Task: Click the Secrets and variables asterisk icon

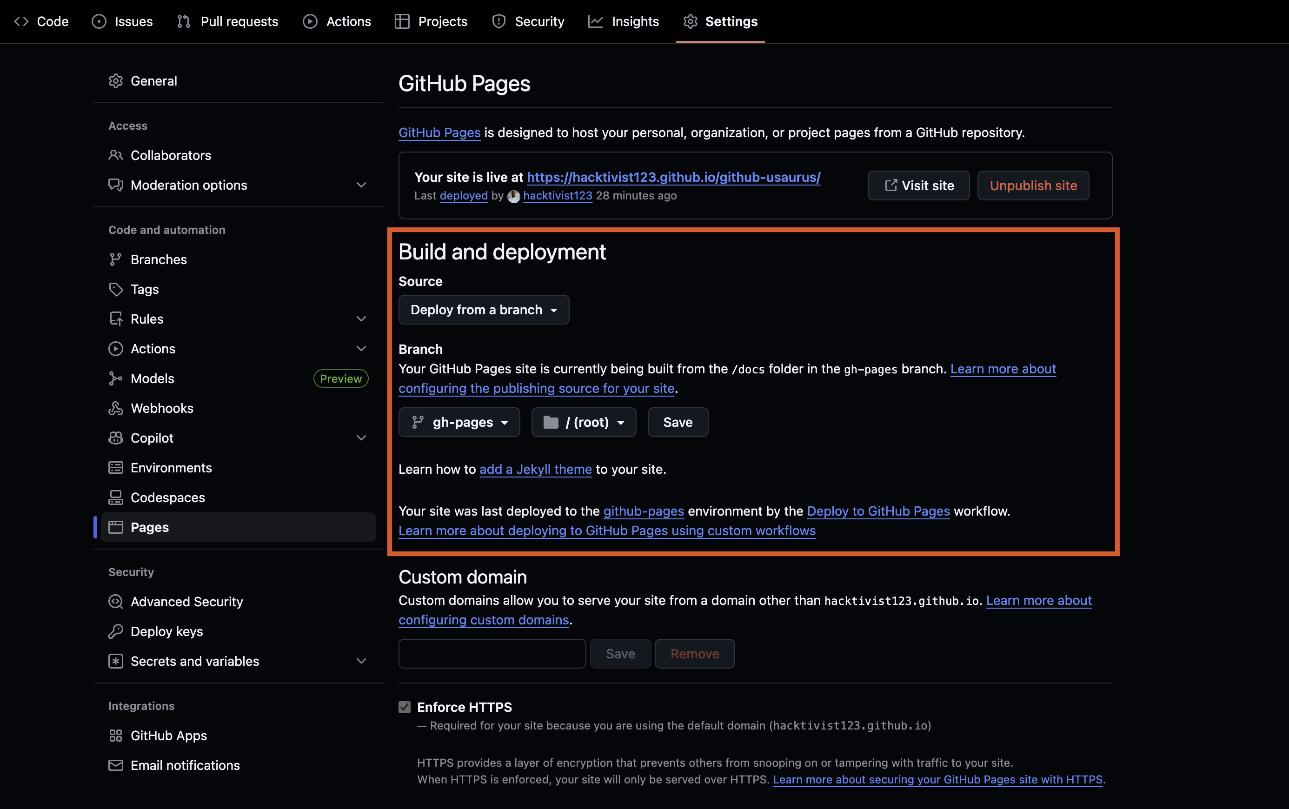Action: pyautogui.click(x=116, y=661)
